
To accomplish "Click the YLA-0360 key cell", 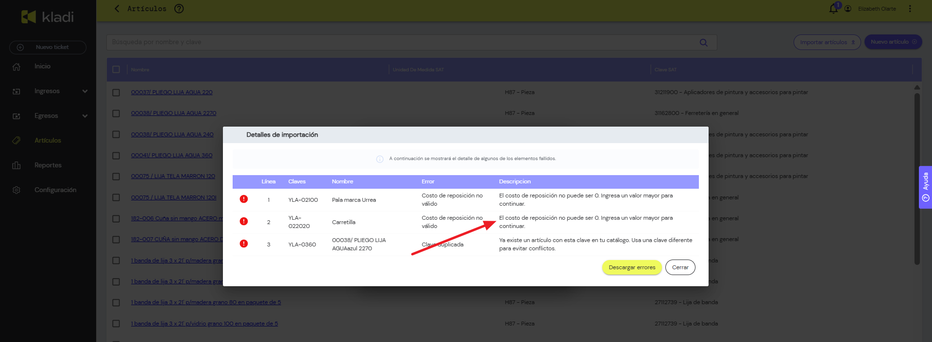I will point(302,244).
